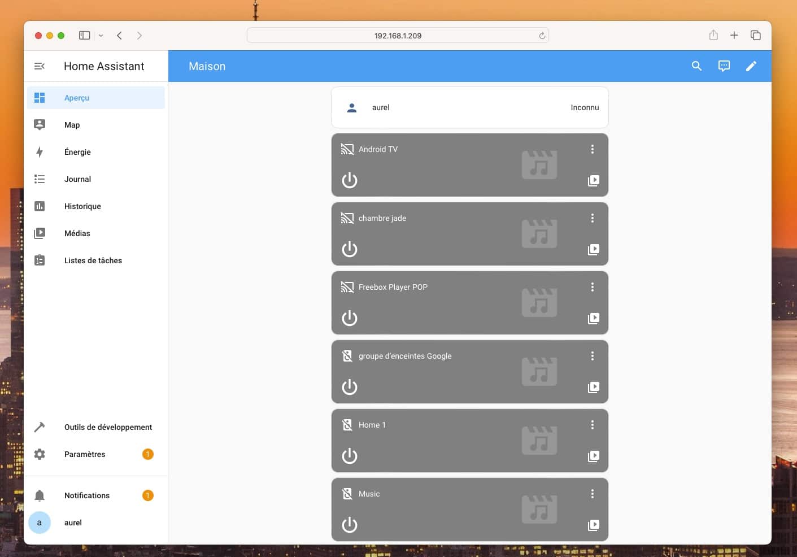The image size is (797, 557).
Task: Open the assistant chat bubble icon
Action: (x=724, y=66)
